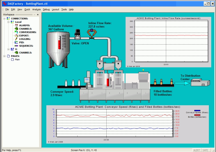The width and height of the screenshot is (216, 152).
Task: Open the File menu
Action: 7,9
